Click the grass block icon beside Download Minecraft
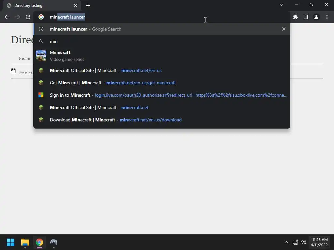 (41, 120)
